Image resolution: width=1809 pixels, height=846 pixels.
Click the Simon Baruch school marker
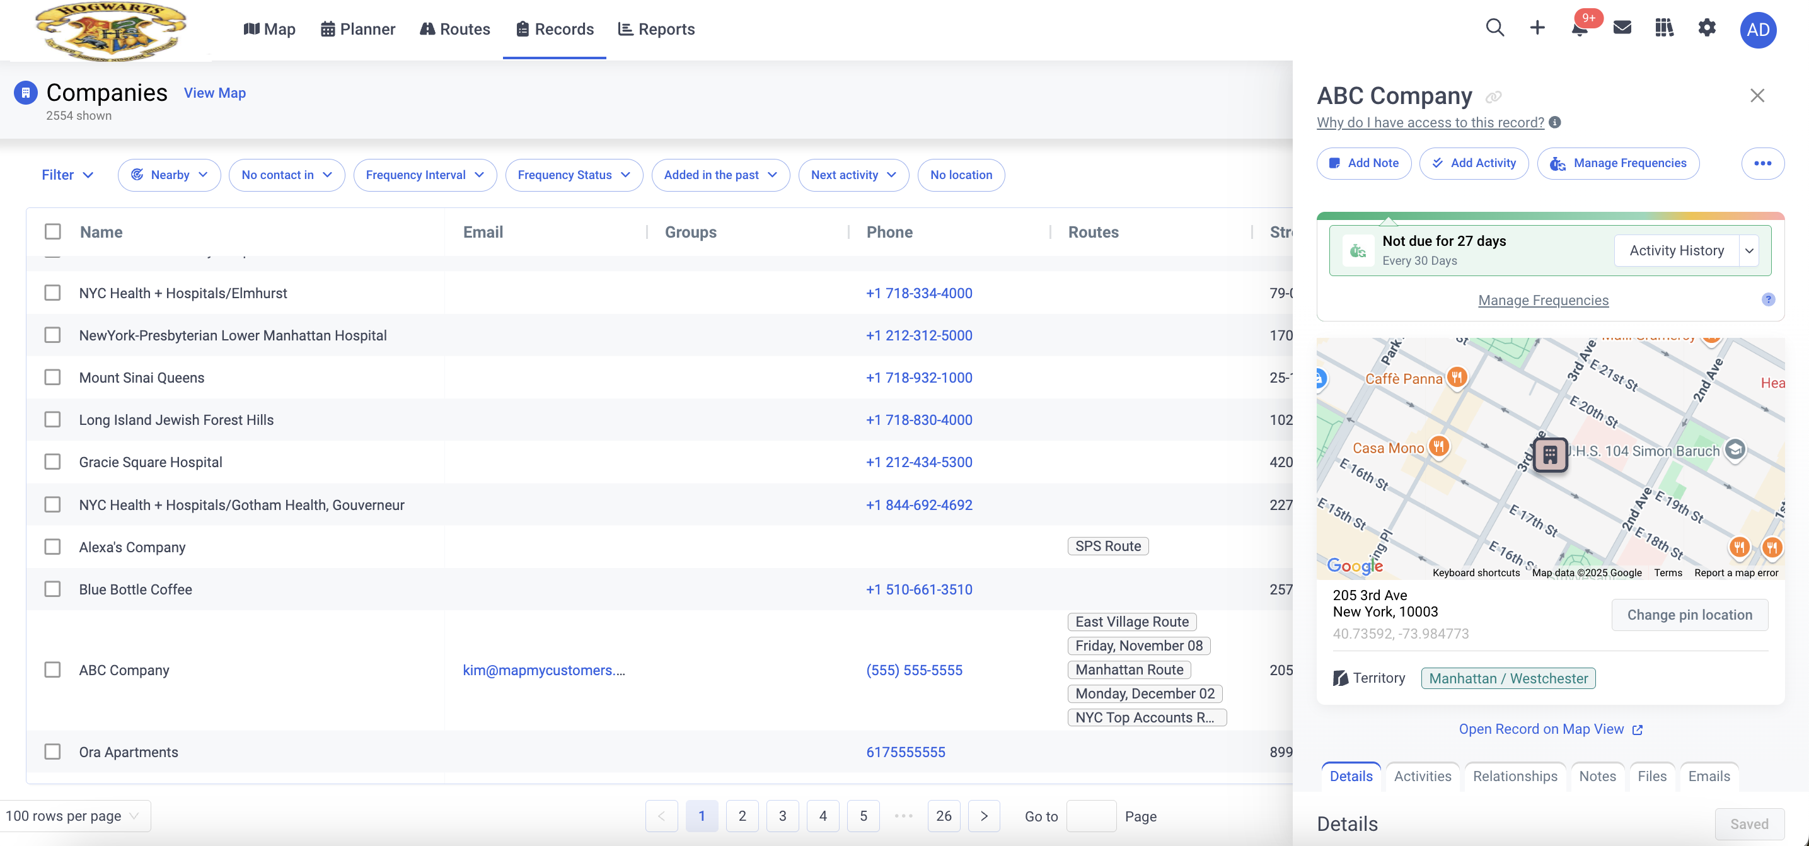tap(1735, 449)
